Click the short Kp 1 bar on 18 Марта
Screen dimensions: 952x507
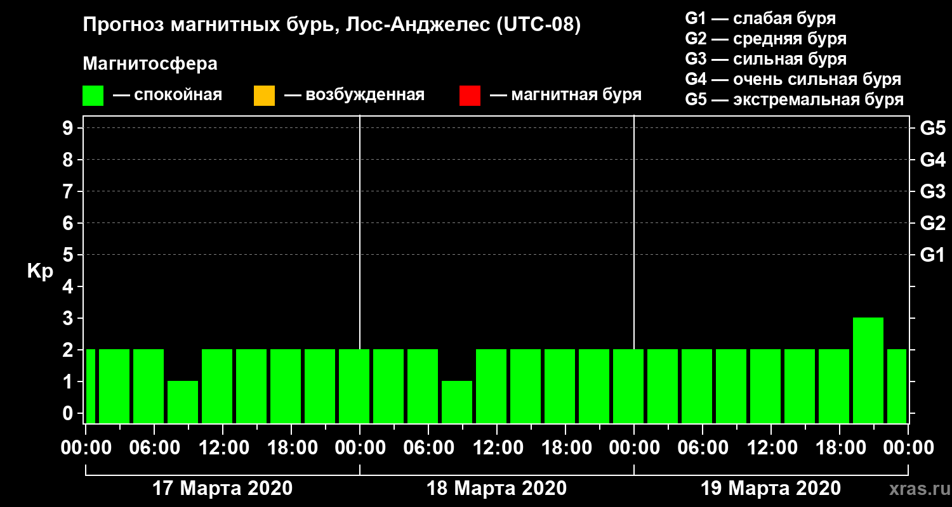tap(457, 402)
